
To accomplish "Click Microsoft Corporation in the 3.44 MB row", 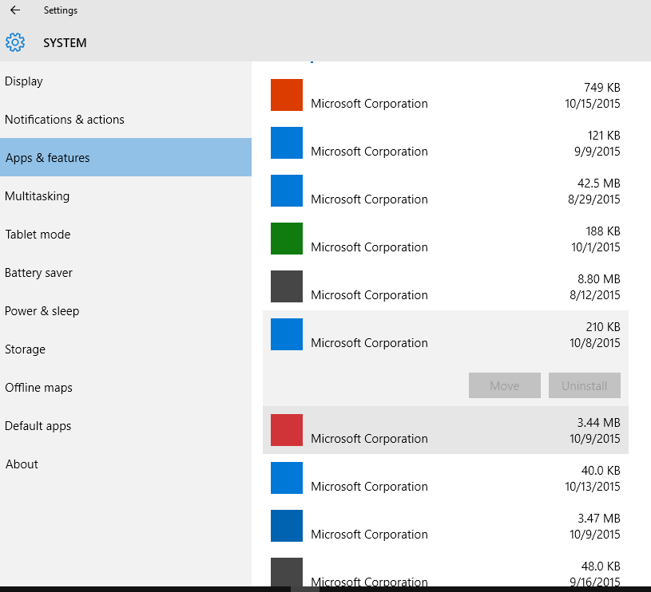I will [x=369, y=438].
